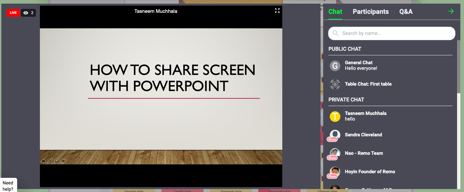Click the General Chat avatar G
Viewport: 464px width, 192px height.
(335, 66)
